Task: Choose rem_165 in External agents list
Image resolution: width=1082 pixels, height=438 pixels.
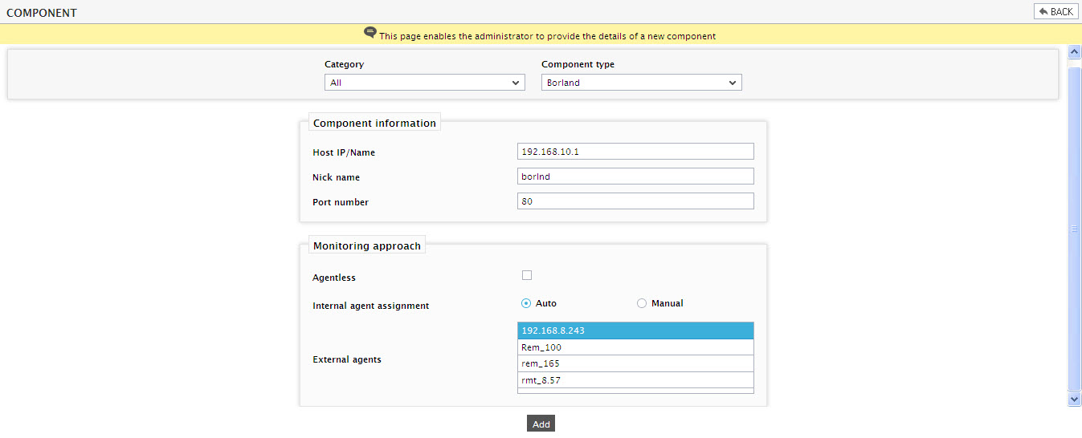Action: coord(635,363)
